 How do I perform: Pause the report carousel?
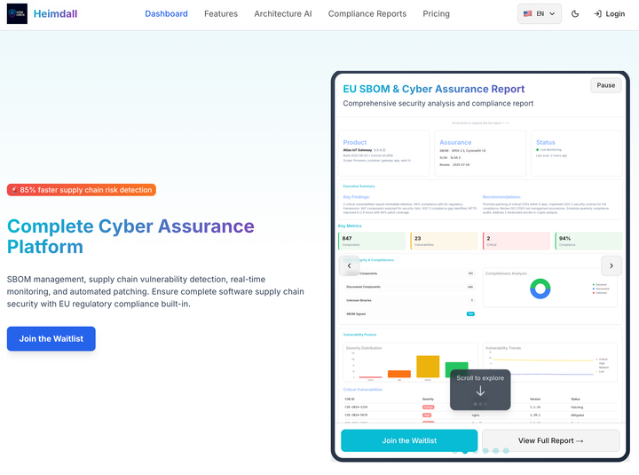pos(605,85)
